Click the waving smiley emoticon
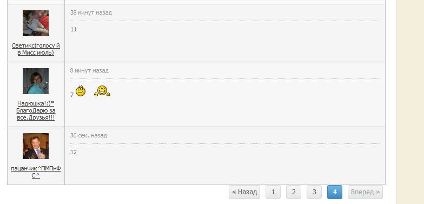The width and height of the screenshot is (424, 204). [81, 91]
